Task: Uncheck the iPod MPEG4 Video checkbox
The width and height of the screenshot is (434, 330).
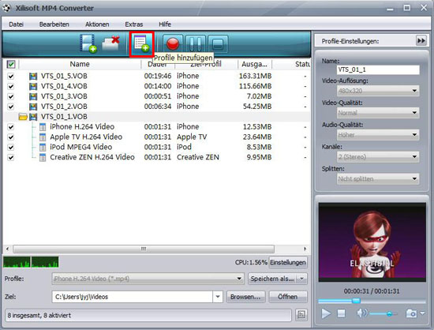Action: [11, 148]
